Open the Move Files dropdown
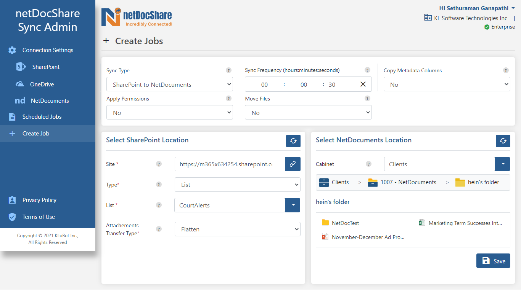521x290 pixels. click(309, 113)
